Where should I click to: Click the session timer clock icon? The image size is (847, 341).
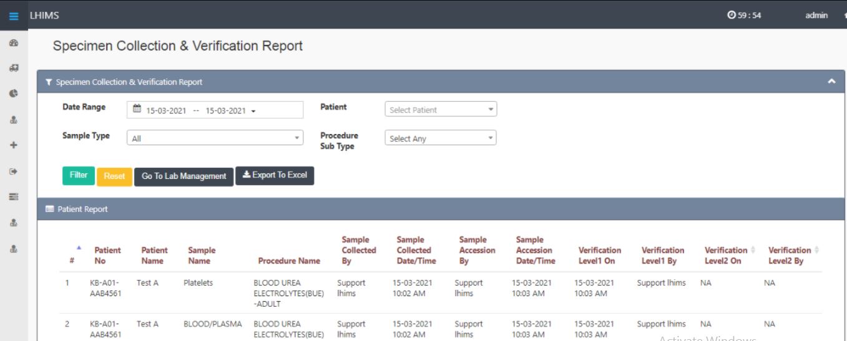[732, 16]
